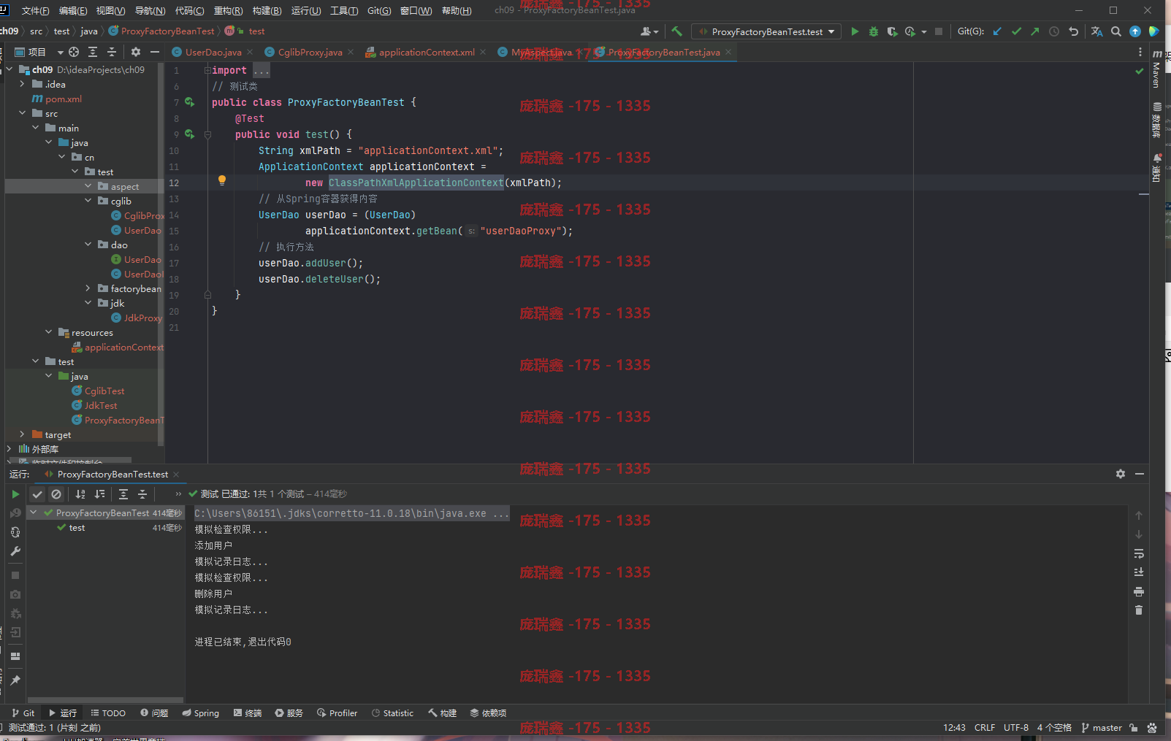1171x741 pixels.
Task: Click the master branch widget
Action: (x=1102, y=728)
